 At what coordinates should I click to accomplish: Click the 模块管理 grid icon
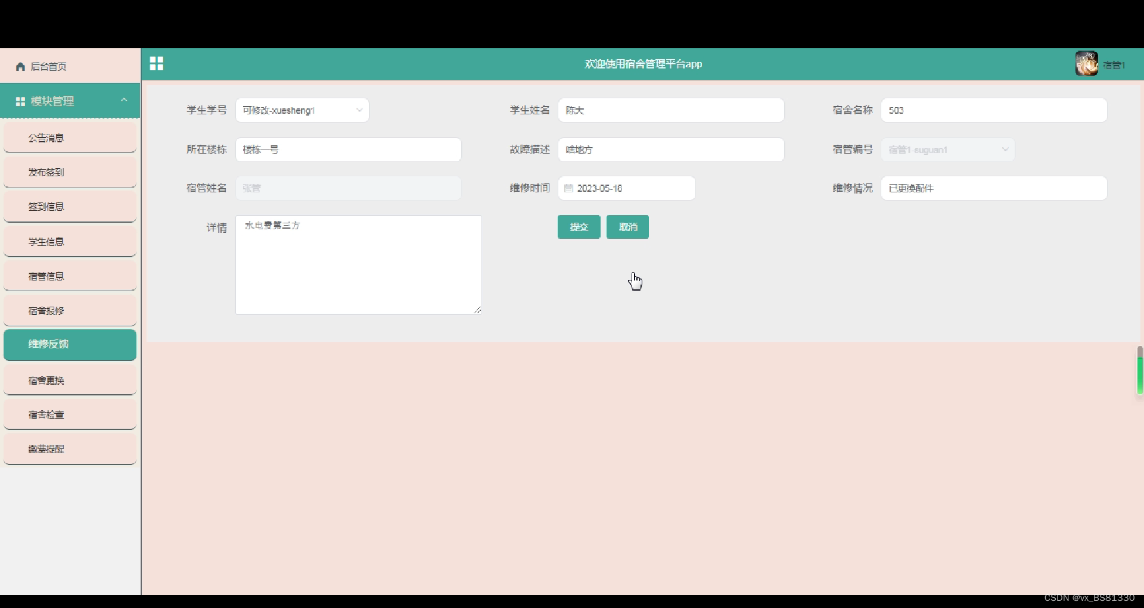[x=20, y=102]
